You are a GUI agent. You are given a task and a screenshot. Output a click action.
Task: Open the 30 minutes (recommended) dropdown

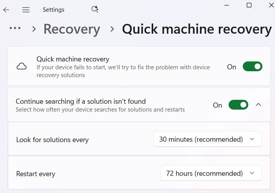207,139
